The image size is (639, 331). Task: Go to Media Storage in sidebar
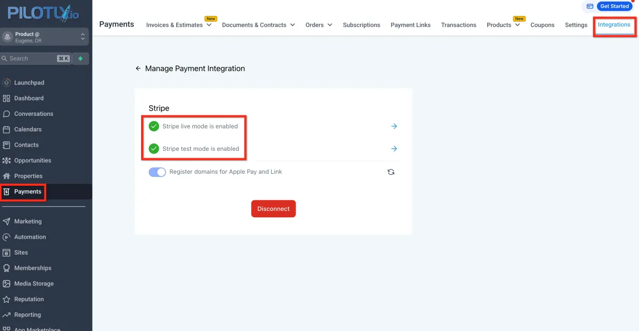pos(34,284)
